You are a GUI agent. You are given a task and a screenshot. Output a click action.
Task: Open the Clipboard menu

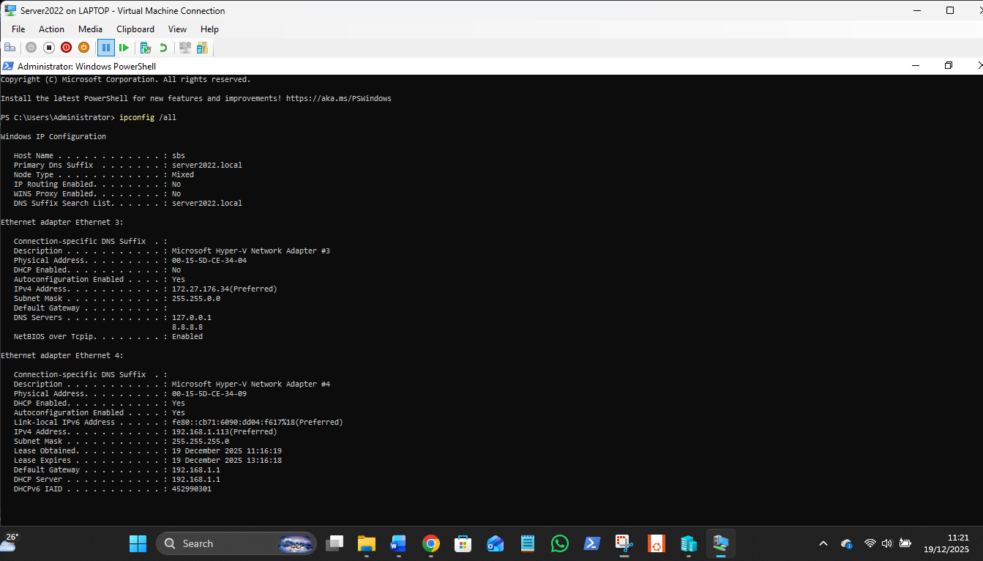pyautogui.click(x=135, y=29)
